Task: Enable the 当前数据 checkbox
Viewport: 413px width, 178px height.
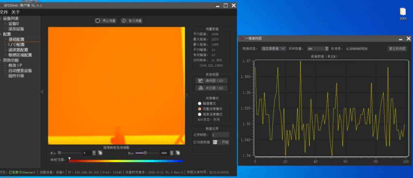Action: (195, 142)
